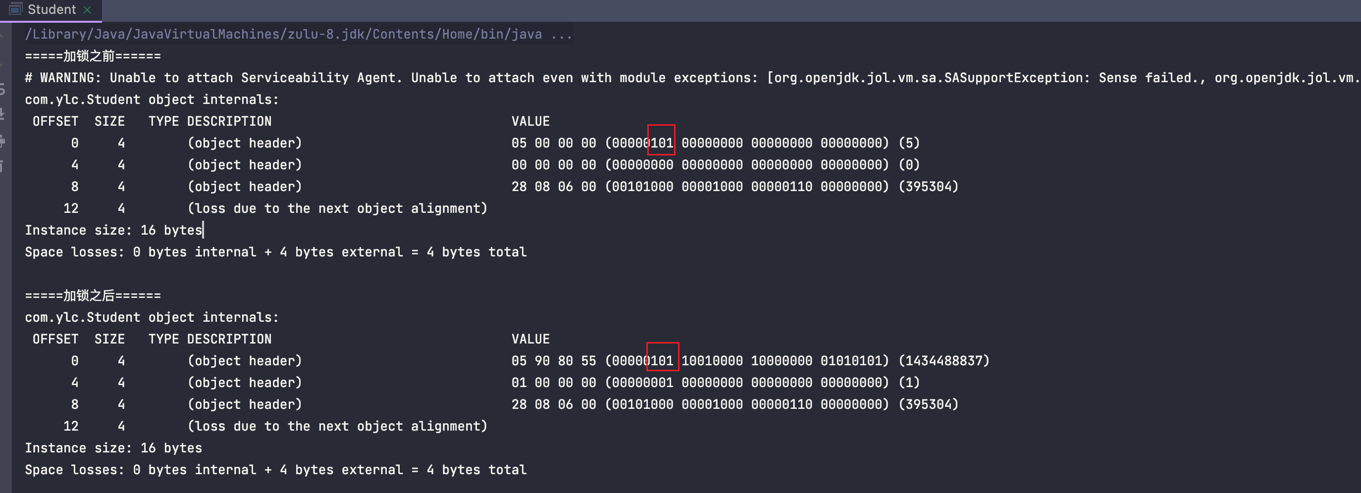Click the OFFSET header in the first table
The height and width of the screenshot is (493, 1361).
[55, 121]
